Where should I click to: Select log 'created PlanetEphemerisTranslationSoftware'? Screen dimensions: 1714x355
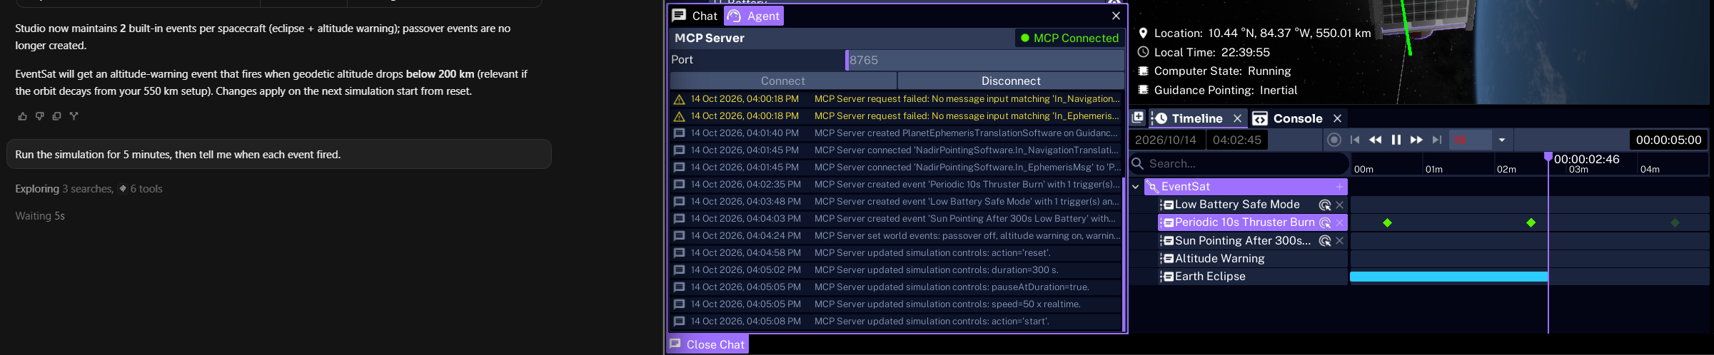coord(895,133)
